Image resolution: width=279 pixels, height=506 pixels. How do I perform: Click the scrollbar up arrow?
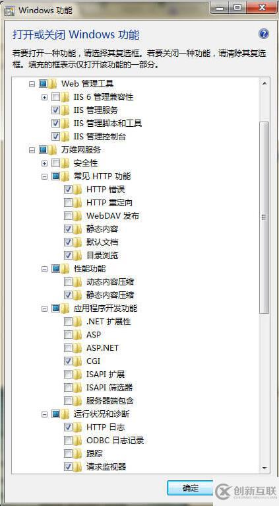264,84
